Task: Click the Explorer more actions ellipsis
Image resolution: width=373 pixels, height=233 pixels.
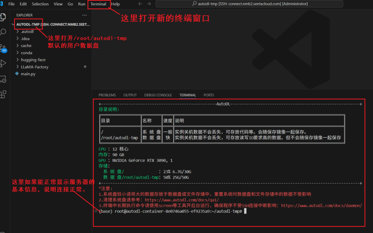Action: click(x=84, y=15)
